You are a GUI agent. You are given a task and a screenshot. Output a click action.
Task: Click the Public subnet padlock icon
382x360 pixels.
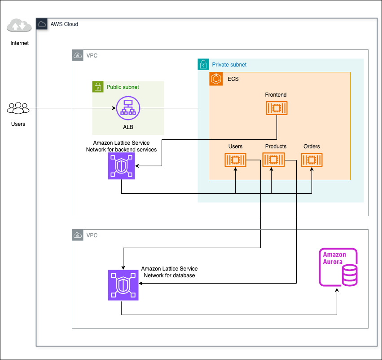tap(98, 87)
